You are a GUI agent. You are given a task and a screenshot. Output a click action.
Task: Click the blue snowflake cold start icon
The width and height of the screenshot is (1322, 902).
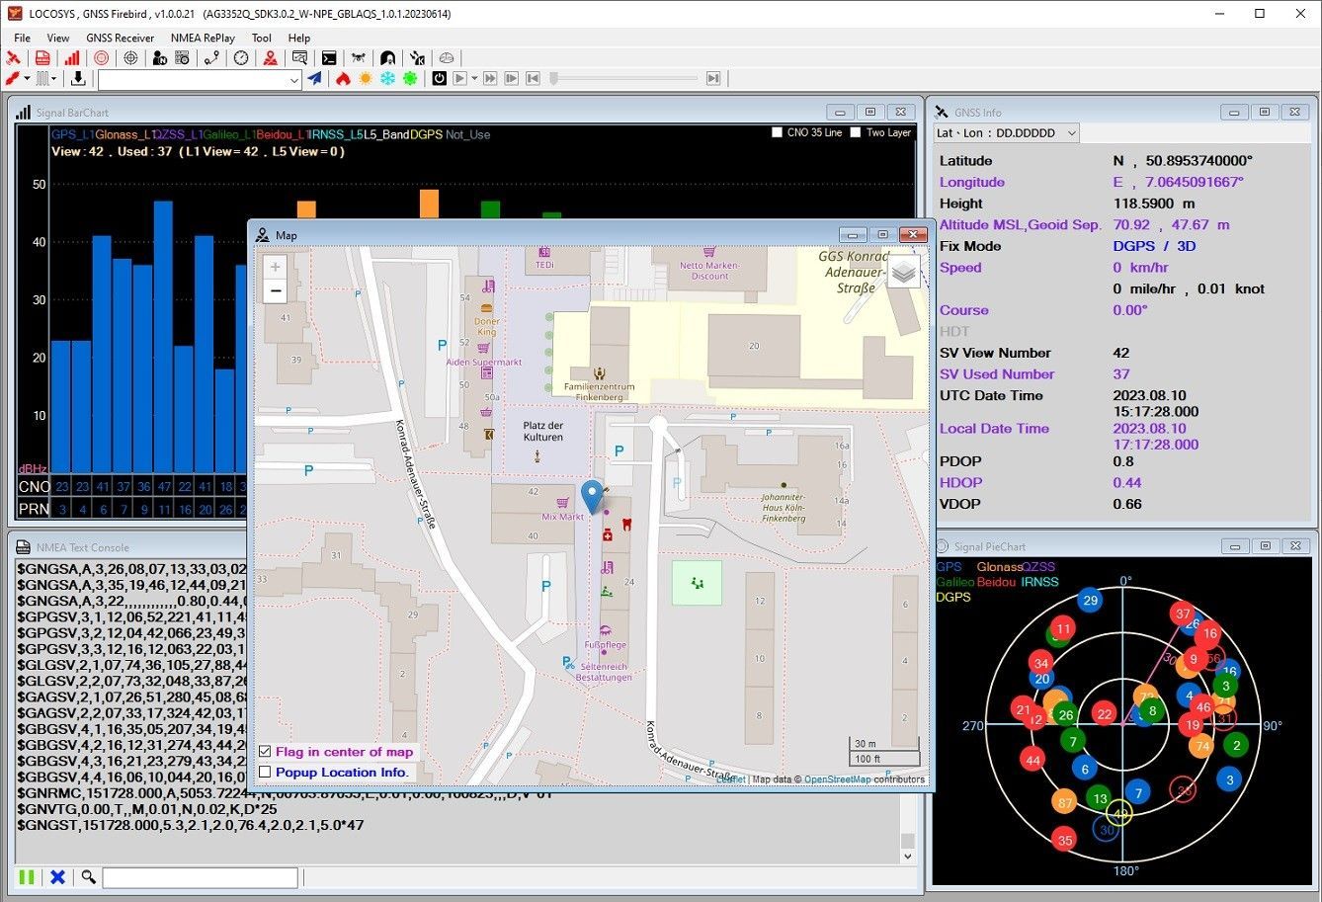(x=387, y=79)
